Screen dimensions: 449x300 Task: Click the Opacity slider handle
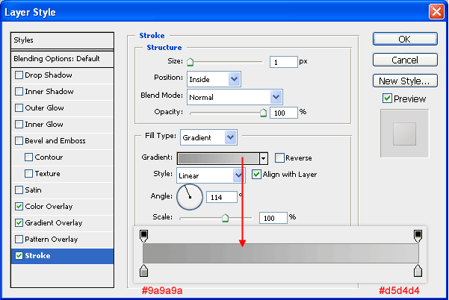pyautogui.click(x=263, y=113)
